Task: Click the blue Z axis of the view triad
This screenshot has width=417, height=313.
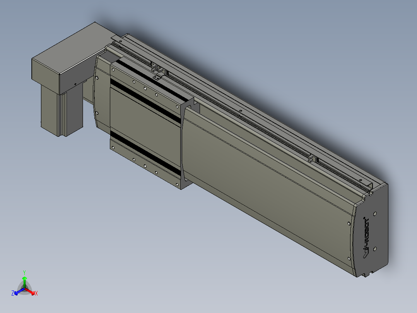Action: [x=19, y=292]
